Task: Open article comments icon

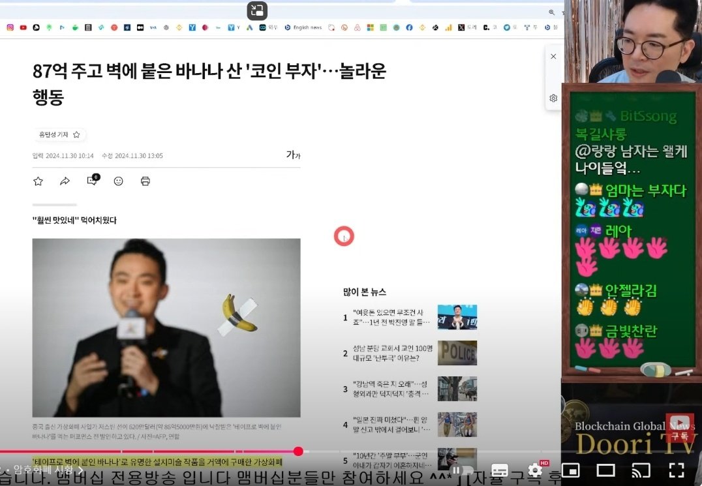Action: pyautogui.click(x=93, y=180)
